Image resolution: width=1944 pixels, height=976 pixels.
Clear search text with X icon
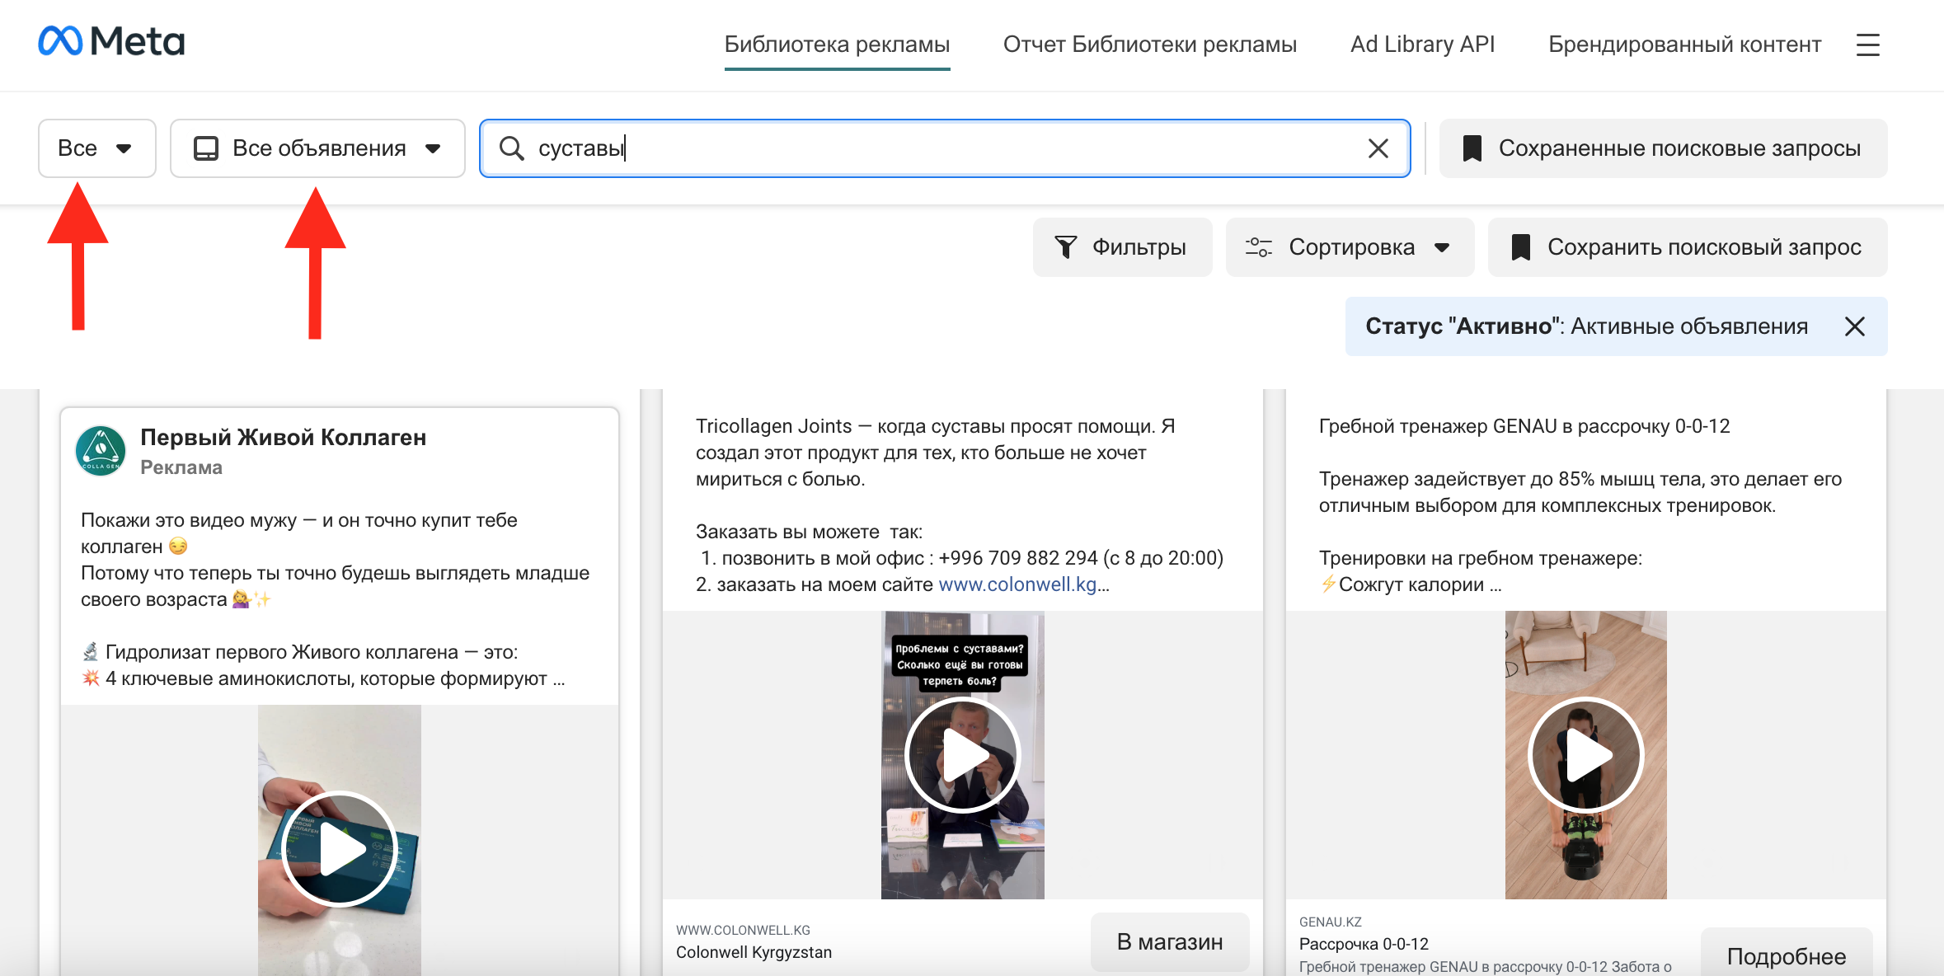coord(1378,148)
